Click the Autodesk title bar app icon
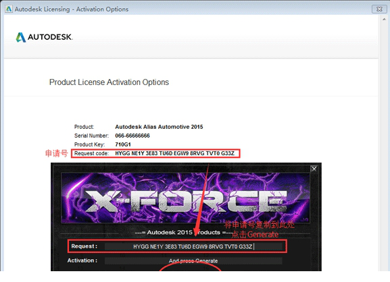This screenshot has width=390, height=282. tap(9, 9)
